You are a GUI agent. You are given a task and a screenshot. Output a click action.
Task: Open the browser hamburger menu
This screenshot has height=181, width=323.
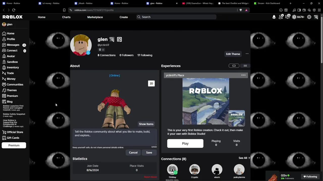tap(319, 10)
